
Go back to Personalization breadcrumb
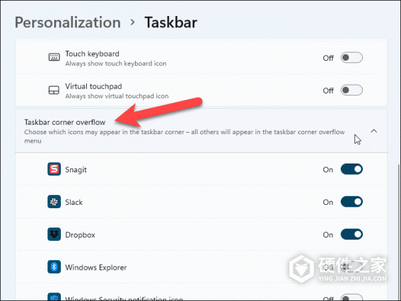[68, 23]
